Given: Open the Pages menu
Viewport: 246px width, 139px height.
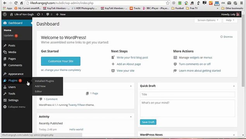Looking at the screenshot, I should coord(17,59).
